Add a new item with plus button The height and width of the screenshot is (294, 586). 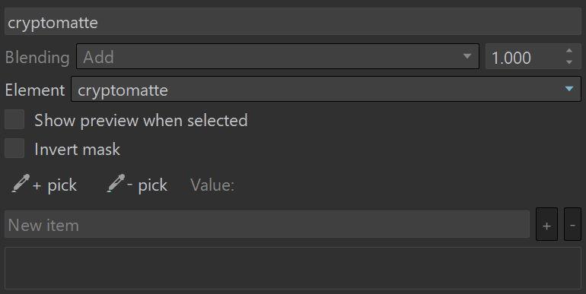546,224
